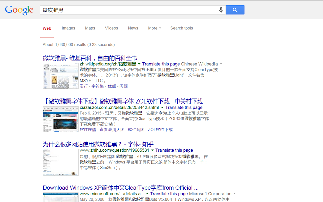Screen dimensions: 323x202
Task: Expand the arrow beside xiazai.zol.com.cn URL
Action: 162,107
